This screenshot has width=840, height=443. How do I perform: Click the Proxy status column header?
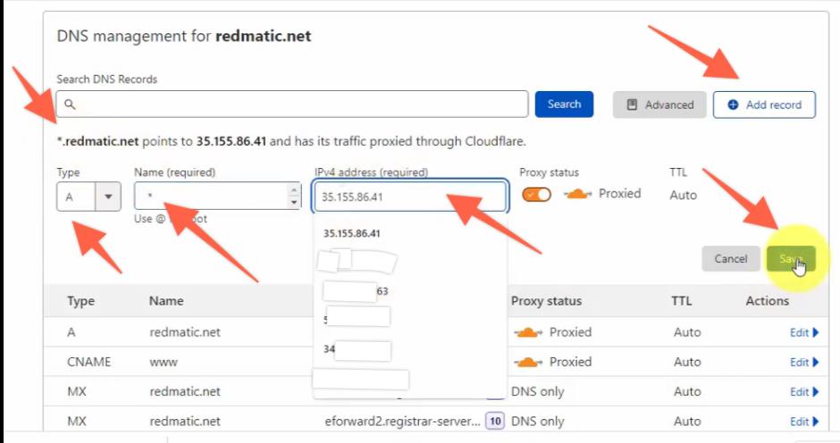[546, 301]
